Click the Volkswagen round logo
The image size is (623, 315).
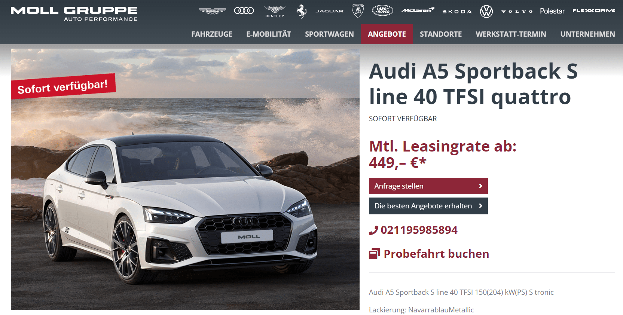pyautogui.click(x=486, y=11)
